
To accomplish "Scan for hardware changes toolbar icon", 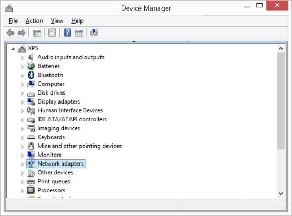I will pyautogui.click(x=94, y=33).
